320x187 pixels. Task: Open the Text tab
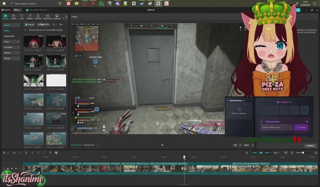pos(22,17)
